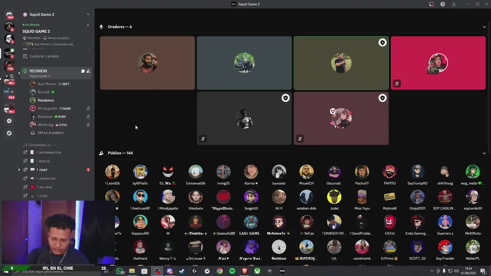The image size is (491, 276).
Task: Open the server with 716 badge
Action: point(9,66)
